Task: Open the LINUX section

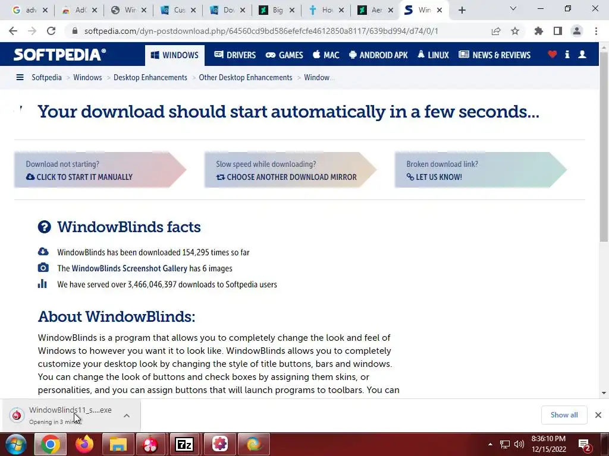Action: 433,55
